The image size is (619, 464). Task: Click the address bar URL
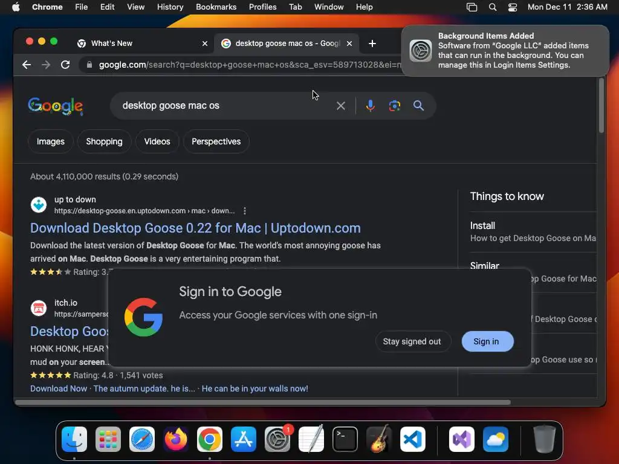250,65
